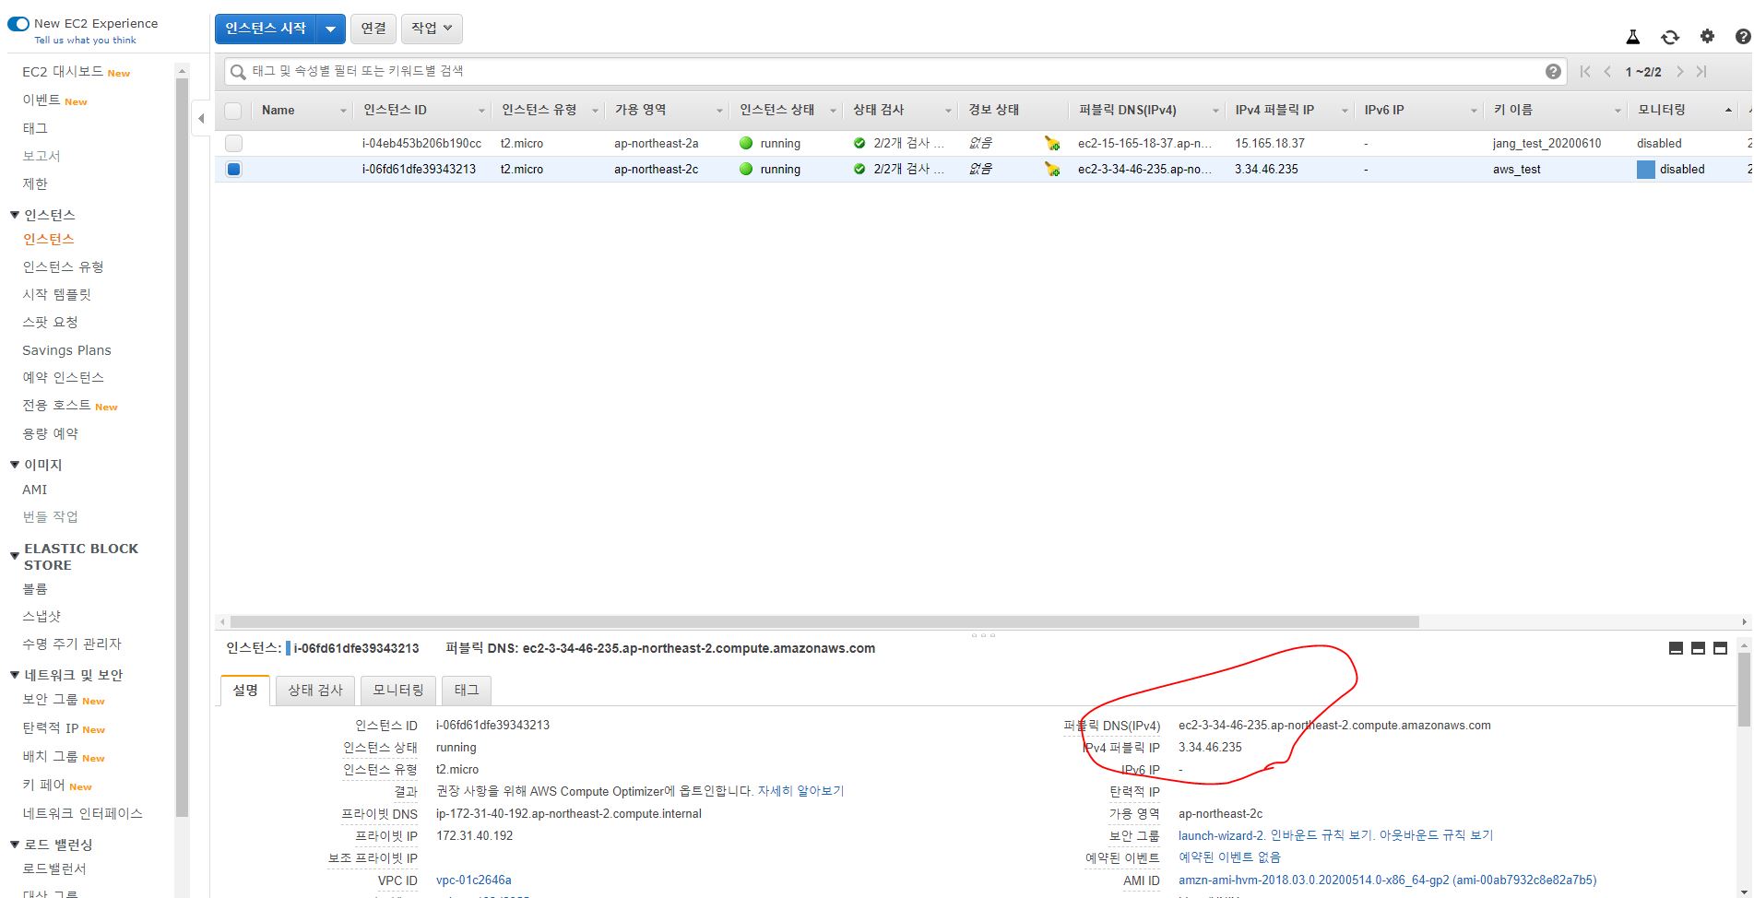Open vpc-01c2646a link
The height and width of the screenshot is (898, 1754).
tap(473, 880)
